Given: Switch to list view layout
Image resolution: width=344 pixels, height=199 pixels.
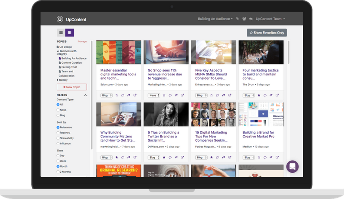Looking at the screenshot, I should [61, 33].
